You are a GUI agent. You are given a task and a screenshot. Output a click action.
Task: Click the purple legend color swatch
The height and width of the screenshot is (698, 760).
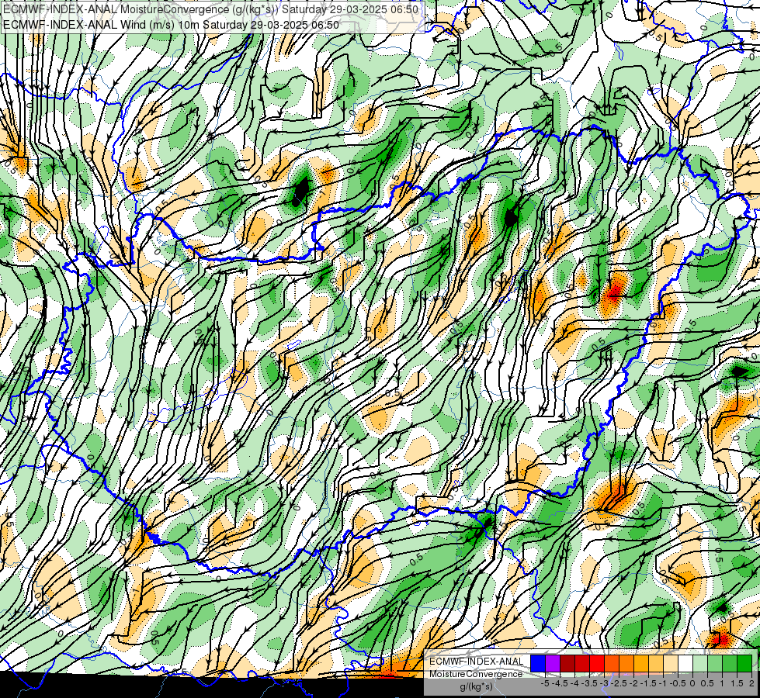553,663
